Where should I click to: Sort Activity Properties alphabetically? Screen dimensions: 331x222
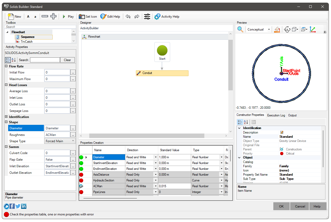pos(14,60)
